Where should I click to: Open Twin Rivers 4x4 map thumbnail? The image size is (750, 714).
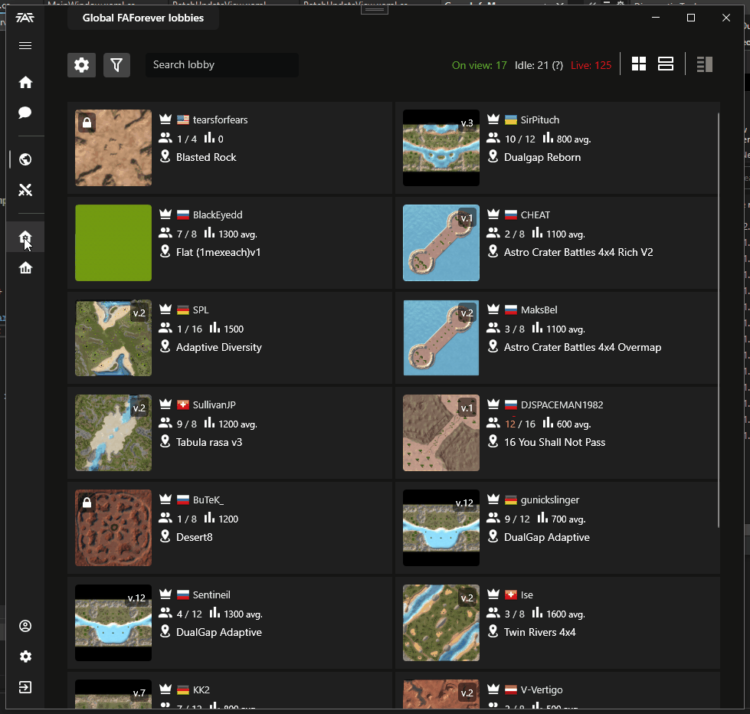[441, 623]
